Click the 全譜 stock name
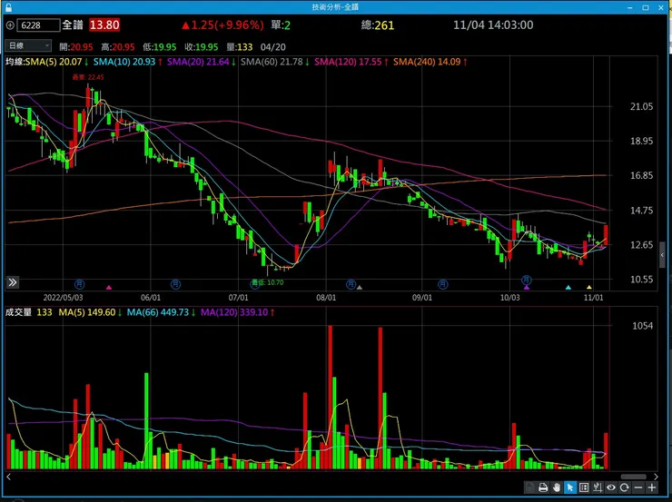672x502 pixels. (73, 25)
